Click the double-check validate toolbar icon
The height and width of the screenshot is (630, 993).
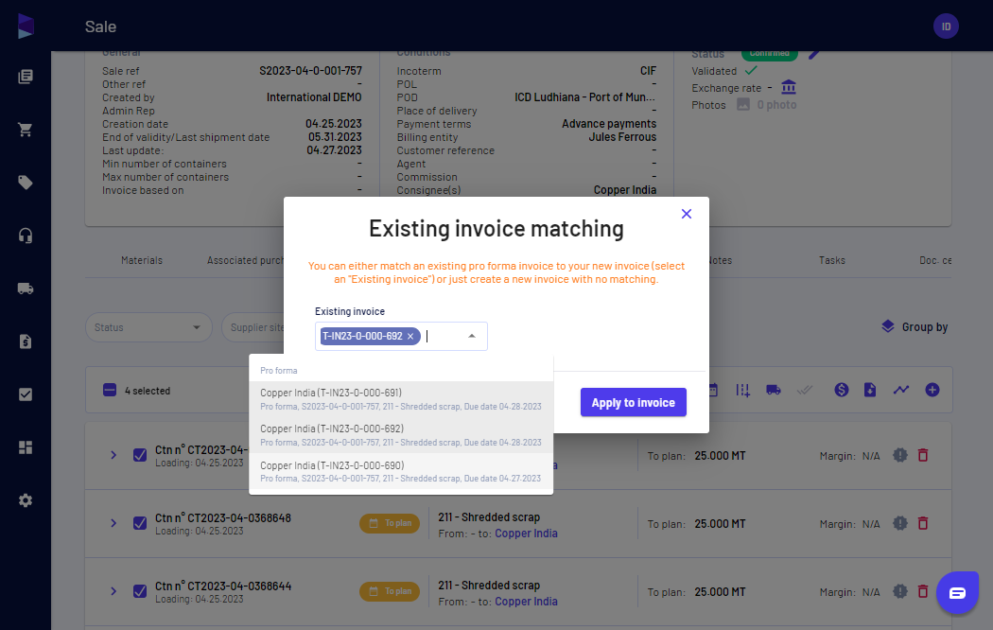[x=804, y=390]
